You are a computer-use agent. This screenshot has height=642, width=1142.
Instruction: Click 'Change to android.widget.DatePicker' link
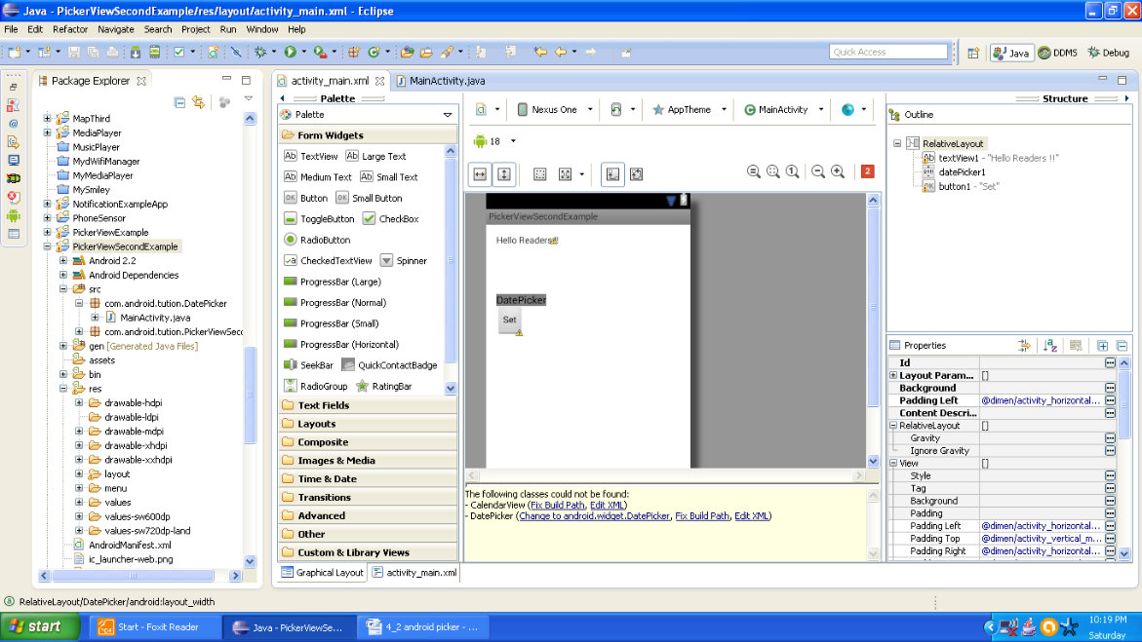coord(594,516)
